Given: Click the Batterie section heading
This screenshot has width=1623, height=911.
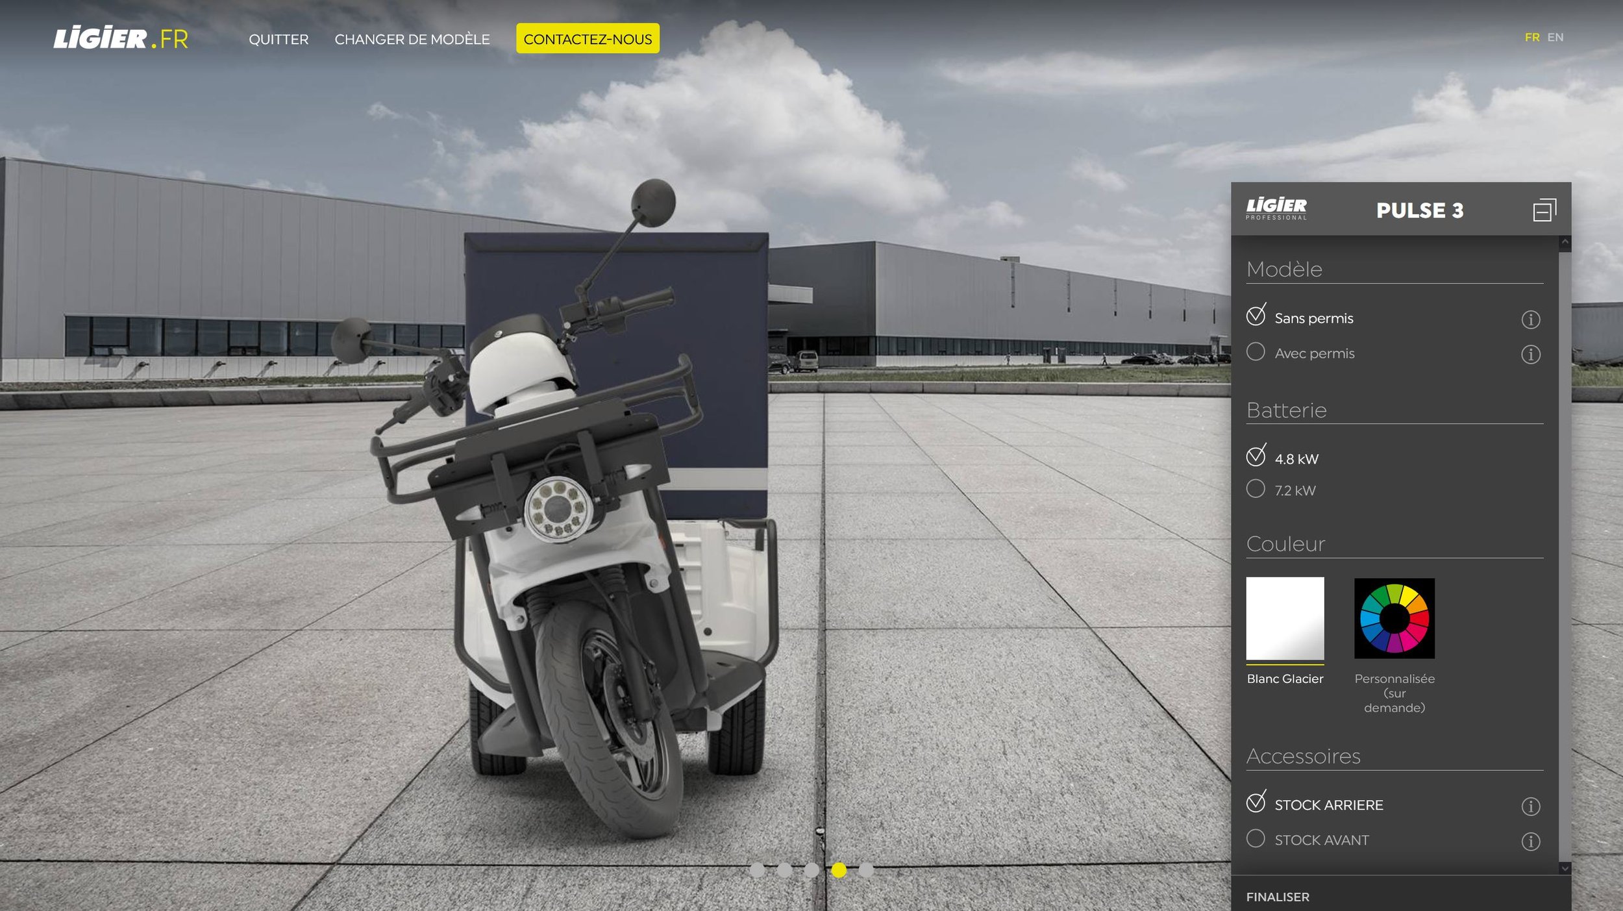Looking at the screenshot, I should point(1286,410).
